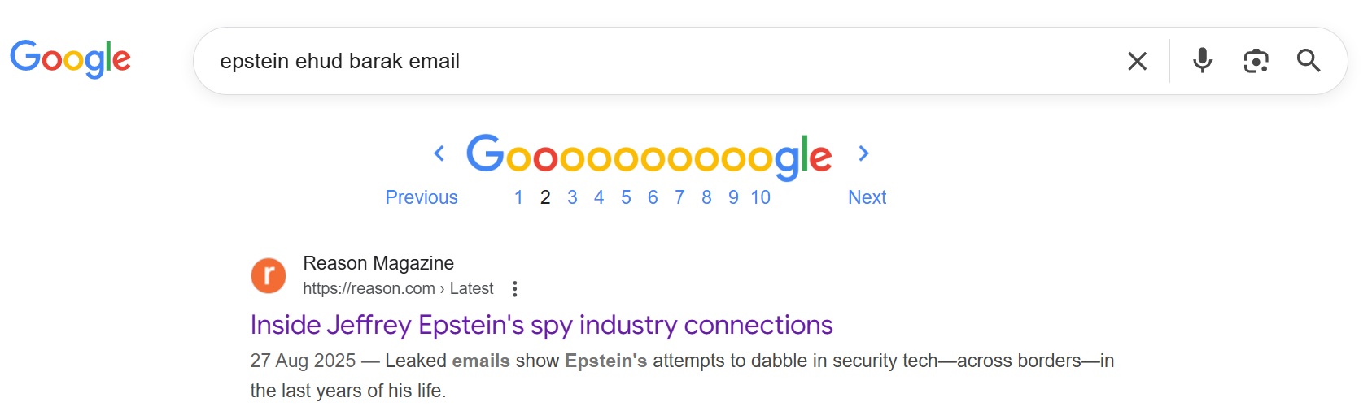Screen dimensions: 1372x415
Task: Click the Previous page text link
Action: 422,197
